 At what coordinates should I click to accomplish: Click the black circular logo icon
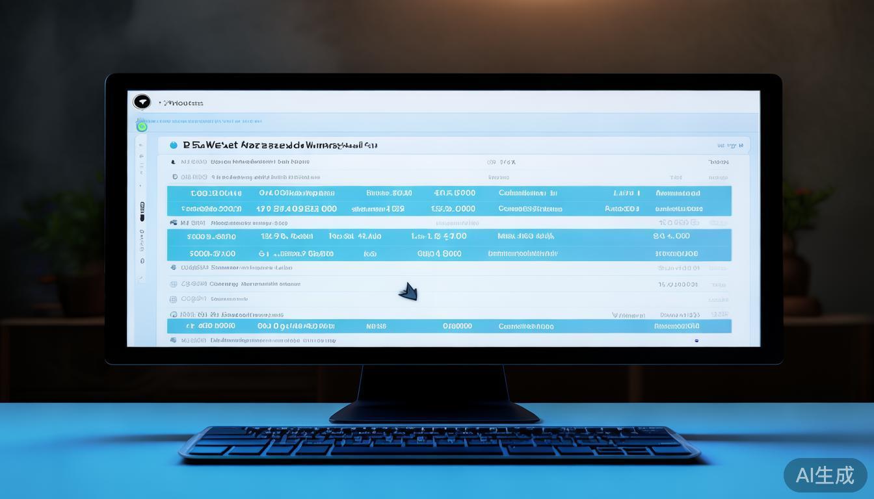click(142, 102)
